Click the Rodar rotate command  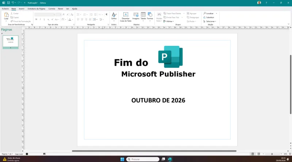191,21
